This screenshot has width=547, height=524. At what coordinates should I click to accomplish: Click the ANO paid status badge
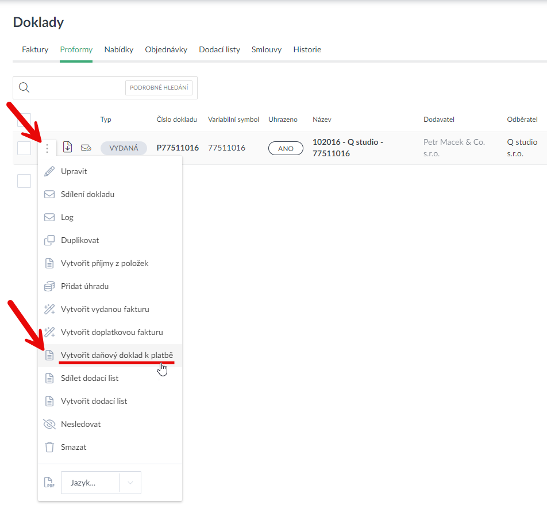pyautogui.click(x=286, y=148)
